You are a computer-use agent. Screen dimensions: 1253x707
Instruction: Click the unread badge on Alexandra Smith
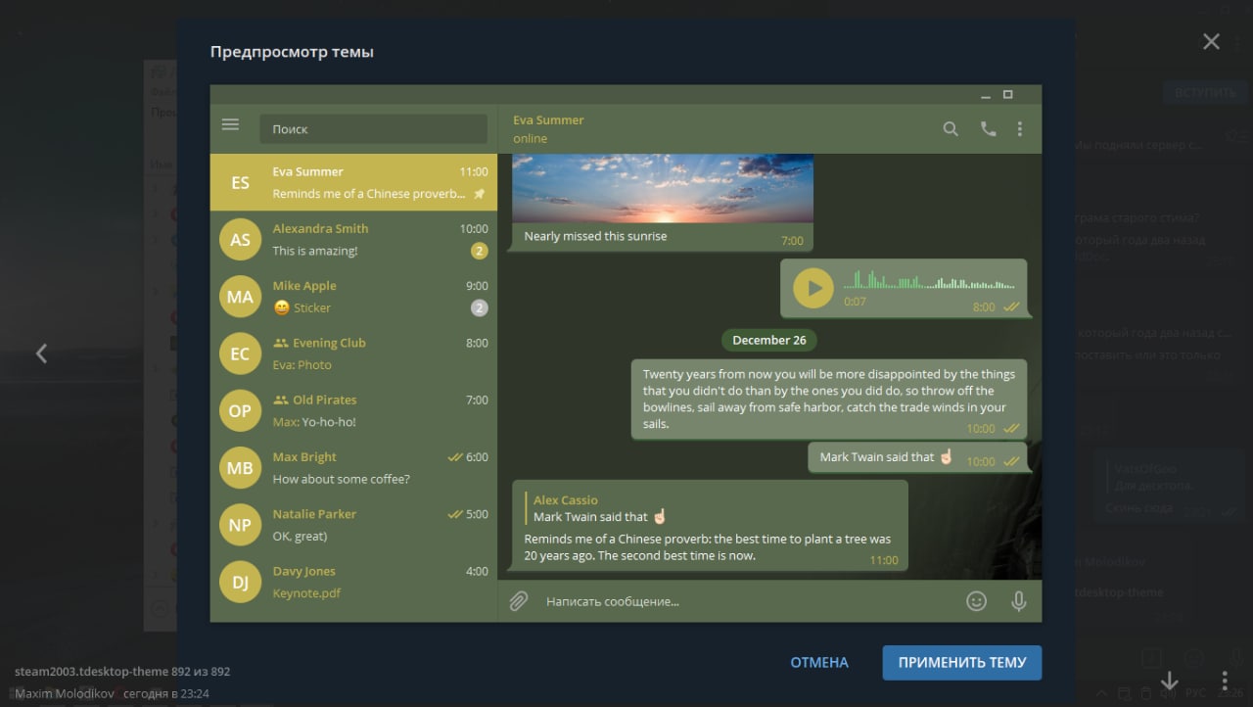pyautogui.click(x=479, y=251)
